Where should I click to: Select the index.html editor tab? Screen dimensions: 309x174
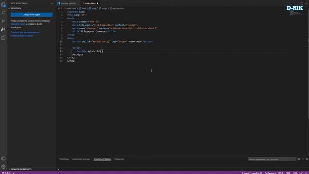point(90,3)
